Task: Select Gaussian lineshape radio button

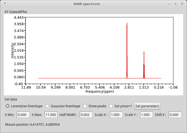Action: coord(47,106)
